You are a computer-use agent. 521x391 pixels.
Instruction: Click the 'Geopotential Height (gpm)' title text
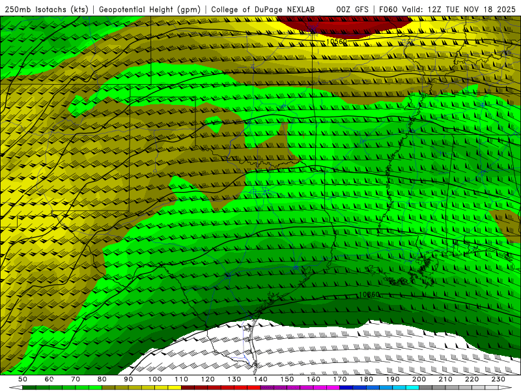pos(150,9)
